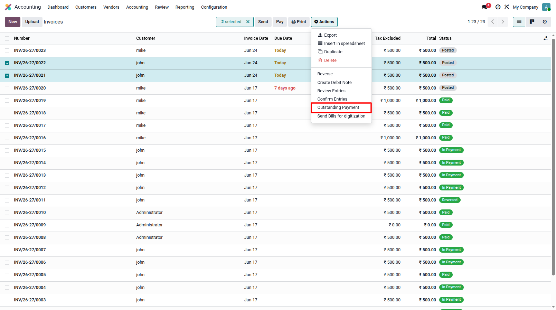Viewport: 556px width, 310px height.
Task: Choose Review Entries action
Action: click(341, 91)
